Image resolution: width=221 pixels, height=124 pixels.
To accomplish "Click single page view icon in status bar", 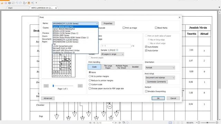I will pos(170,123).
